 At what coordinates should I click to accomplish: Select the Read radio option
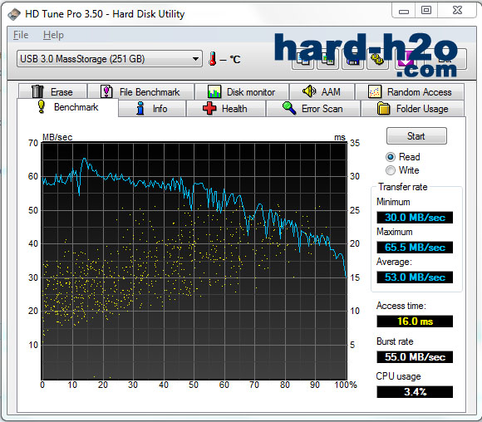pyautogui.click(x=403, y=157)
